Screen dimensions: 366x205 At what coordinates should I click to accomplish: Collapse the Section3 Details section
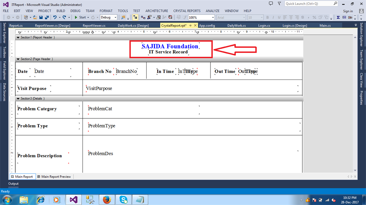point(18,98)
